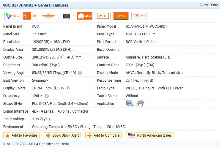Image resolution: width=222 pixels, height=150 pixels.
Task: Click the Bezel Opening label
Action: click(108, 50)
